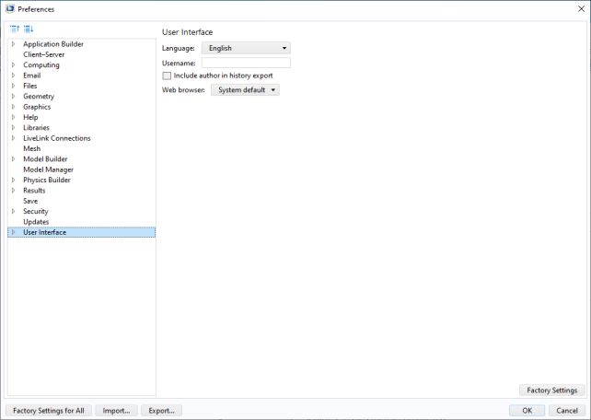591x420 pixels.
Task: Click the Import... button
Action: pos(116,411)
